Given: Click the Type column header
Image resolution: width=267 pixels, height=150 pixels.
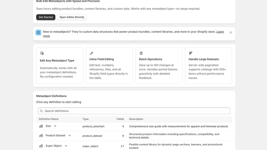Looking at the screenshot, I should 85,119.
